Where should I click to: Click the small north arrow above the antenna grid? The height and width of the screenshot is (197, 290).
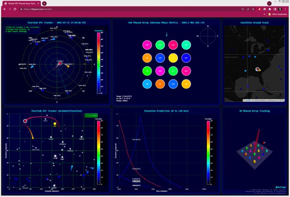point(167,35)
